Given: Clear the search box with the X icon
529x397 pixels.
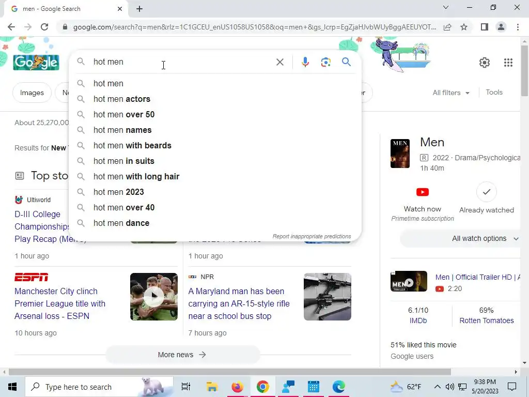Looking at the screenshot, I should click(279, 62).
